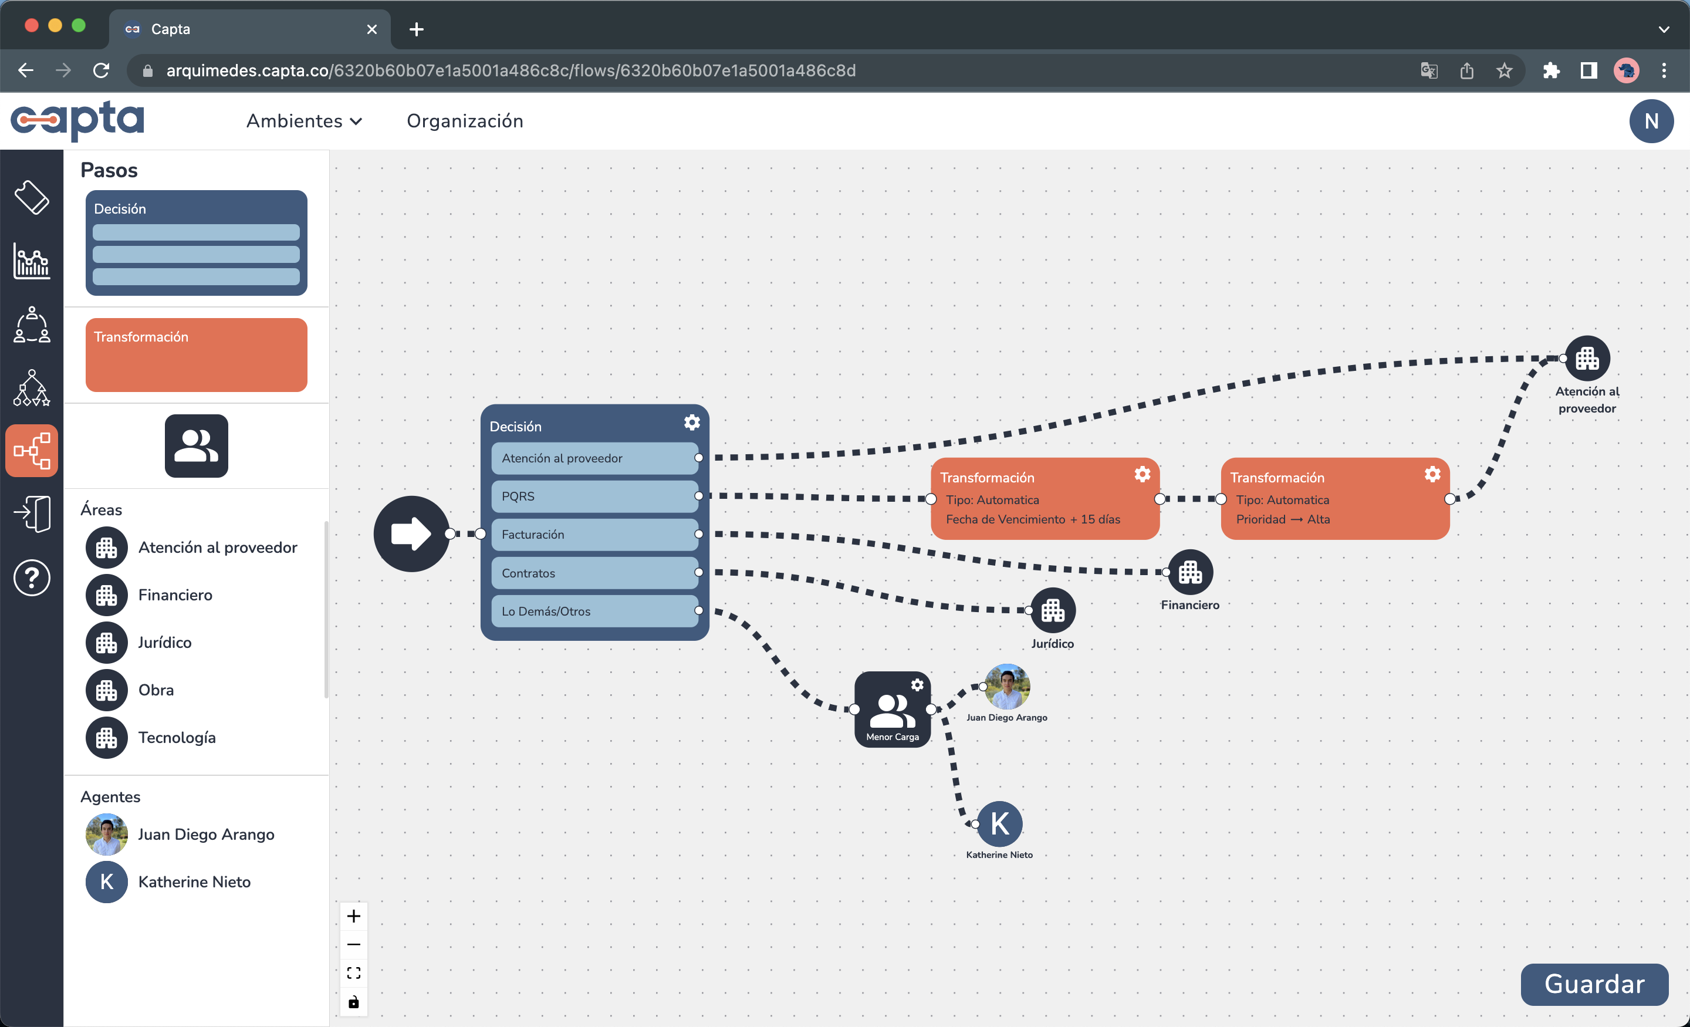Open gear on the Menor Carga node
This screenshot has width=1690, height=1027.
pos(918,684)
